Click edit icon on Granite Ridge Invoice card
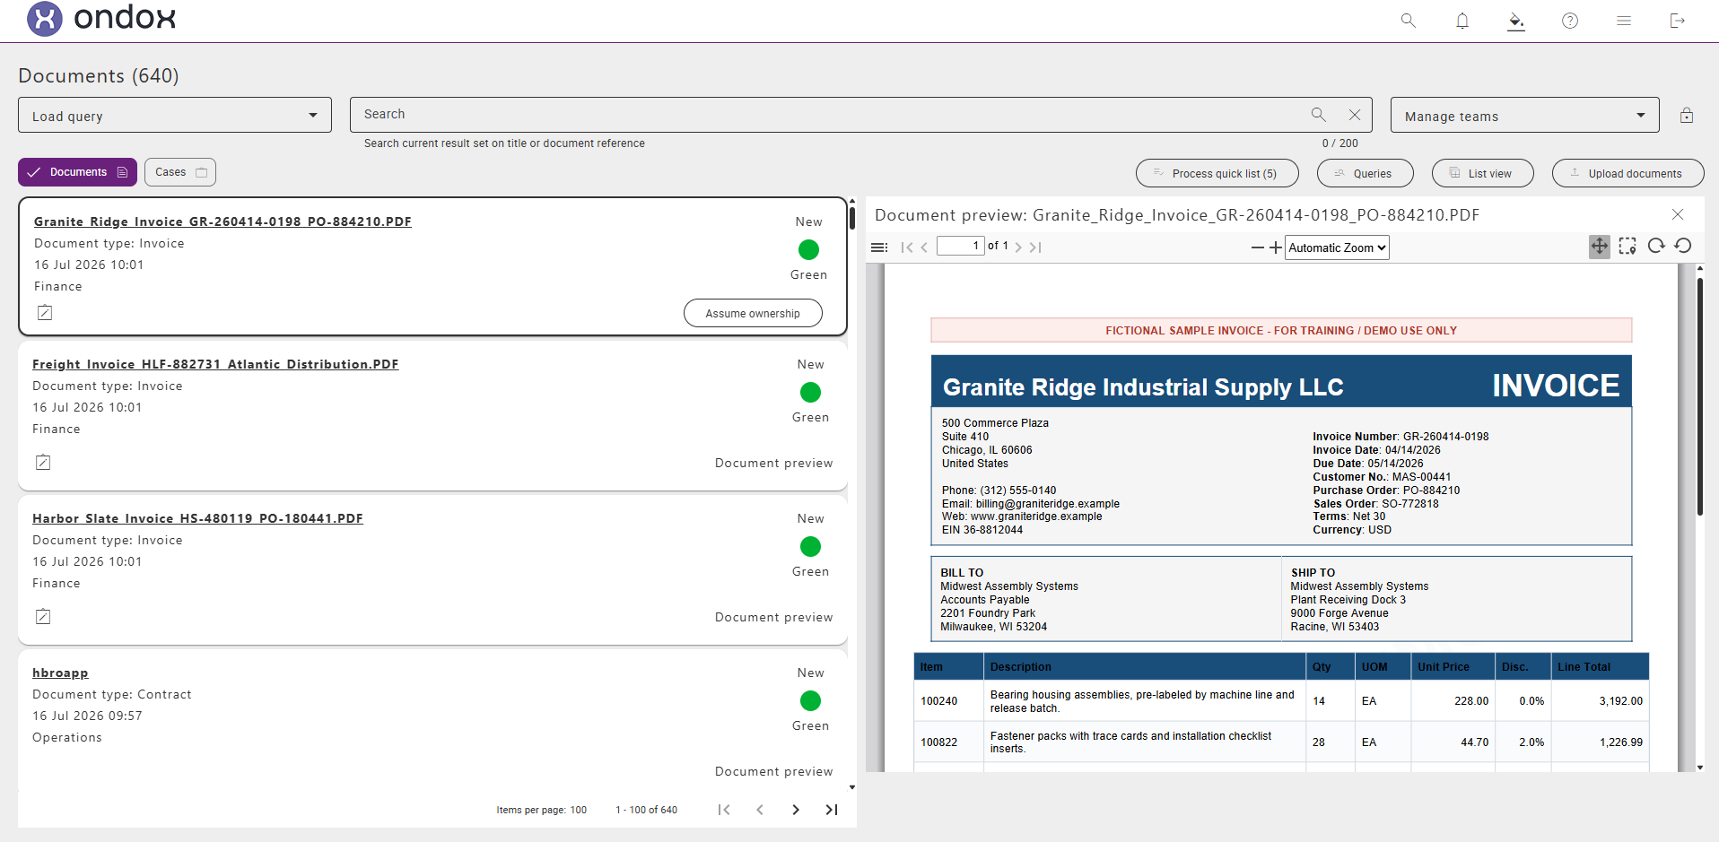 [x=45, y=313]
